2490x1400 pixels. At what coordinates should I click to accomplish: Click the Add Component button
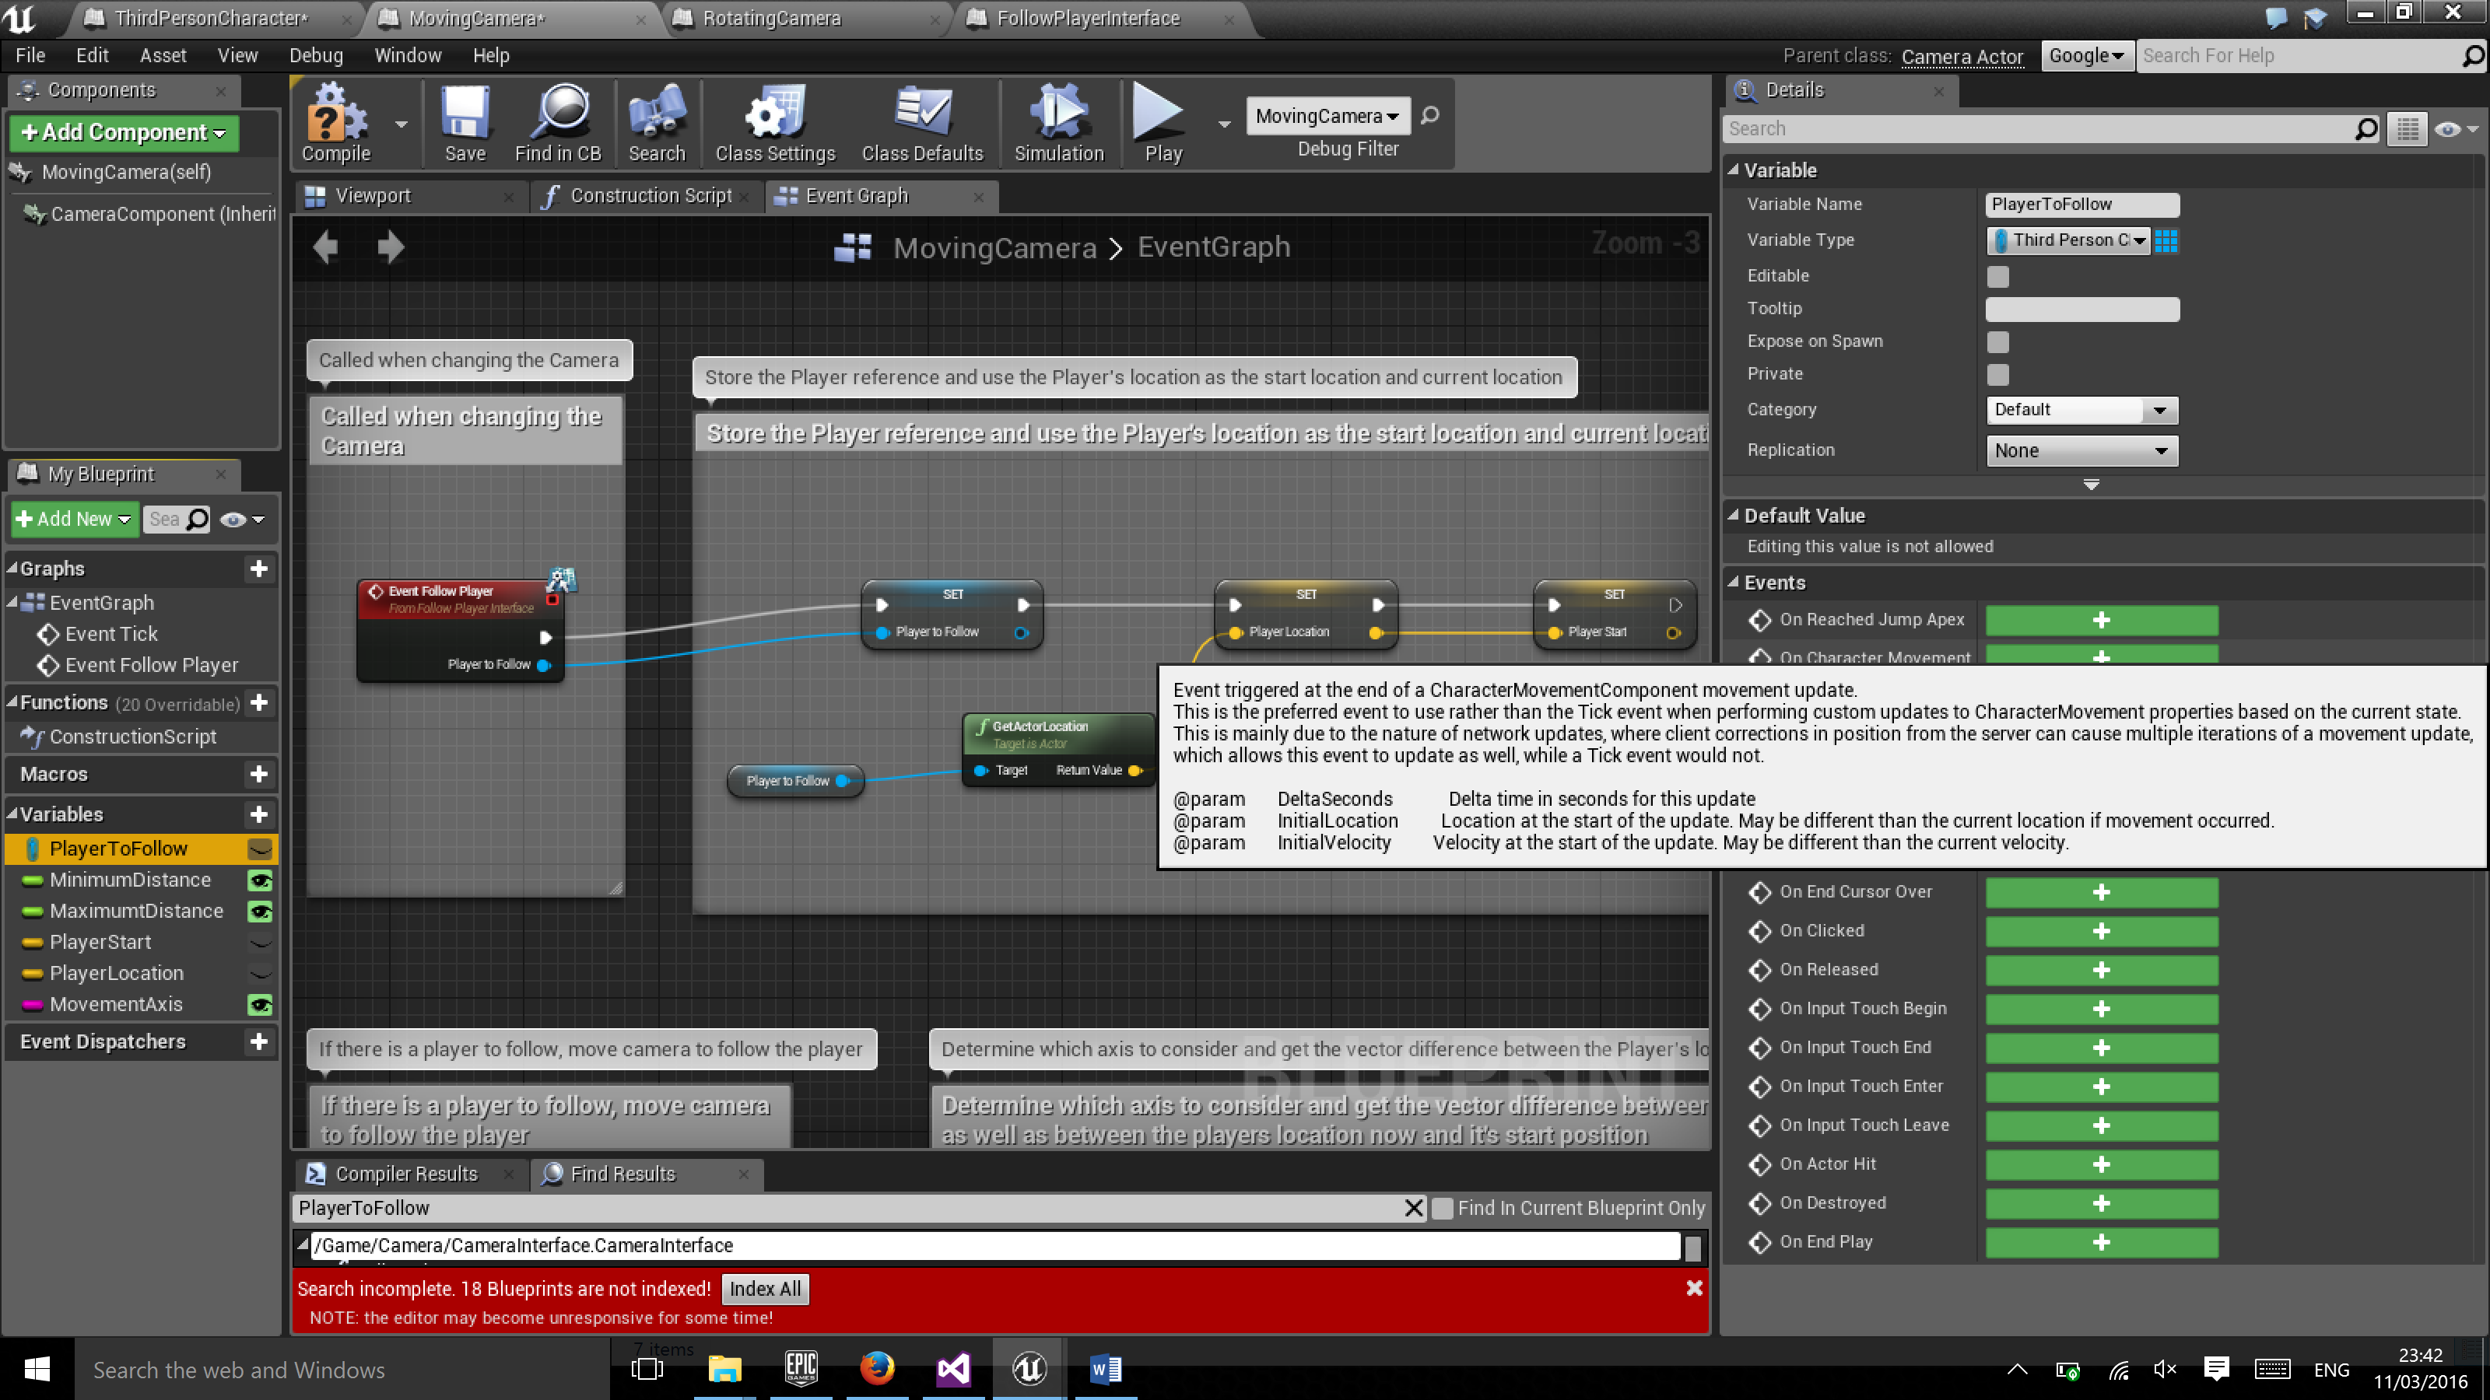point(124,132)
